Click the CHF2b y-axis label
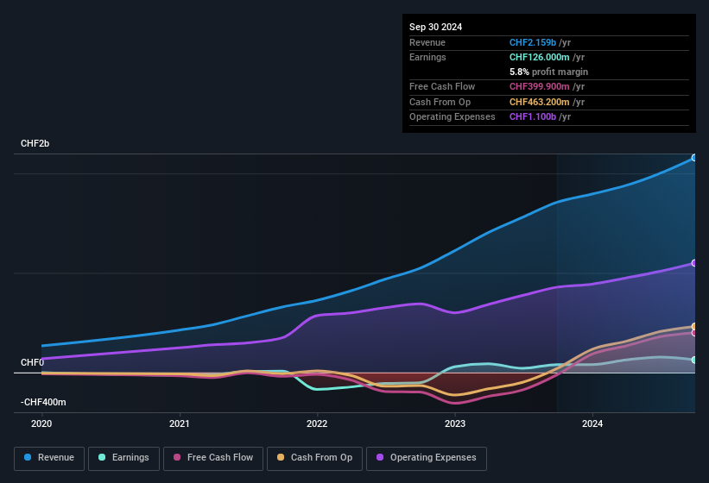 tap(35, 143)
